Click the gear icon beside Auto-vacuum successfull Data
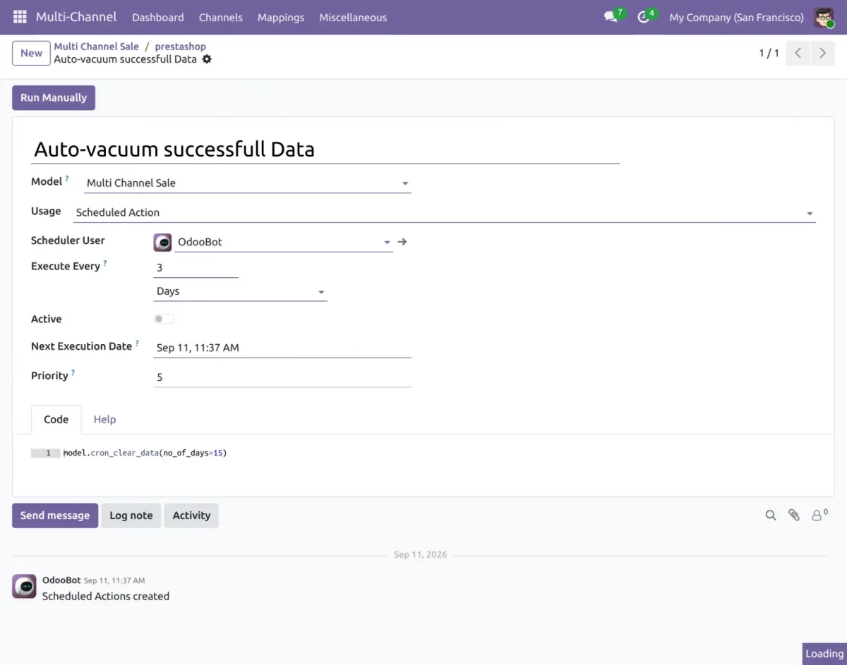The height and width of the screenshot is (665, 847). coord(207,59)
